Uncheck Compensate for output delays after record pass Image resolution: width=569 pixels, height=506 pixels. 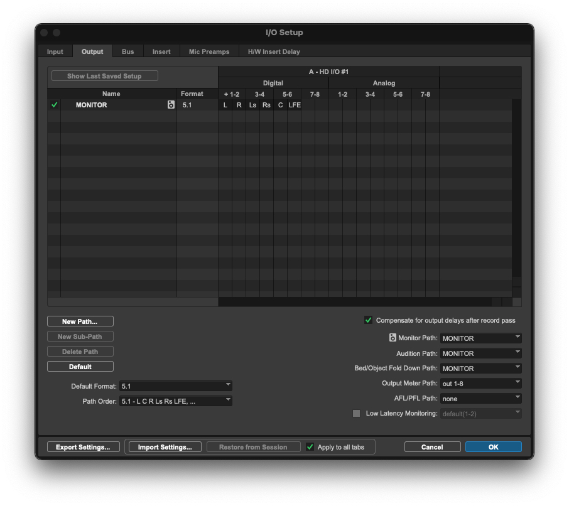(x=369, y=320)
